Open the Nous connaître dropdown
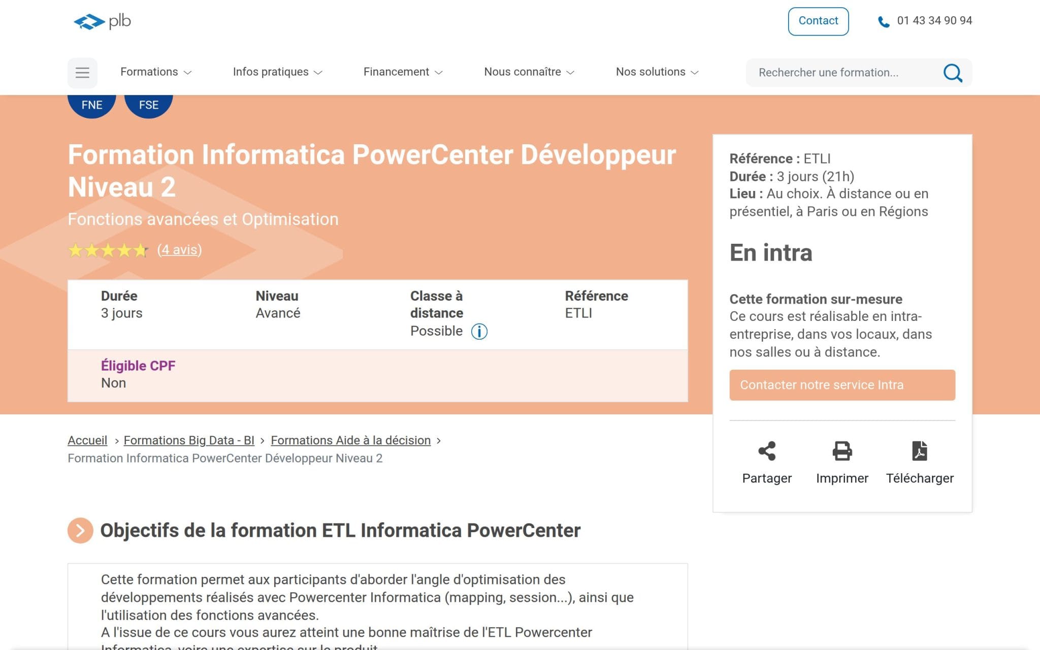The image size is (1040, 650). [529, 72]
